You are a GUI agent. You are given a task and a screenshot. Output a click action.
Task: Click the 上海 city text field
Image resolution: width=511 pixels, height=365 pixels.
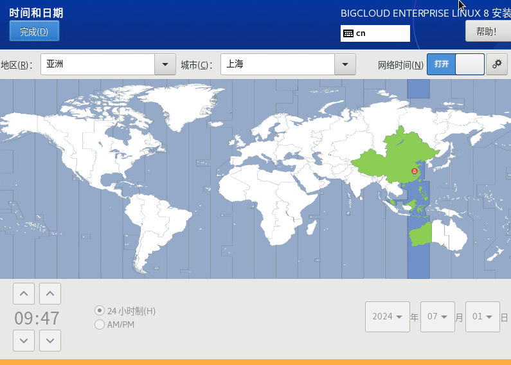(x=277, y=64)
